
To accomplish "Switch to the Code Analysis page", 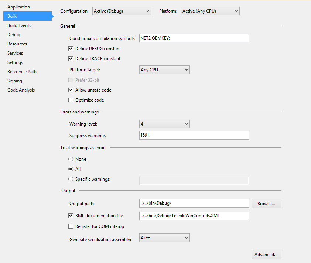I will [x=21, y=90].
